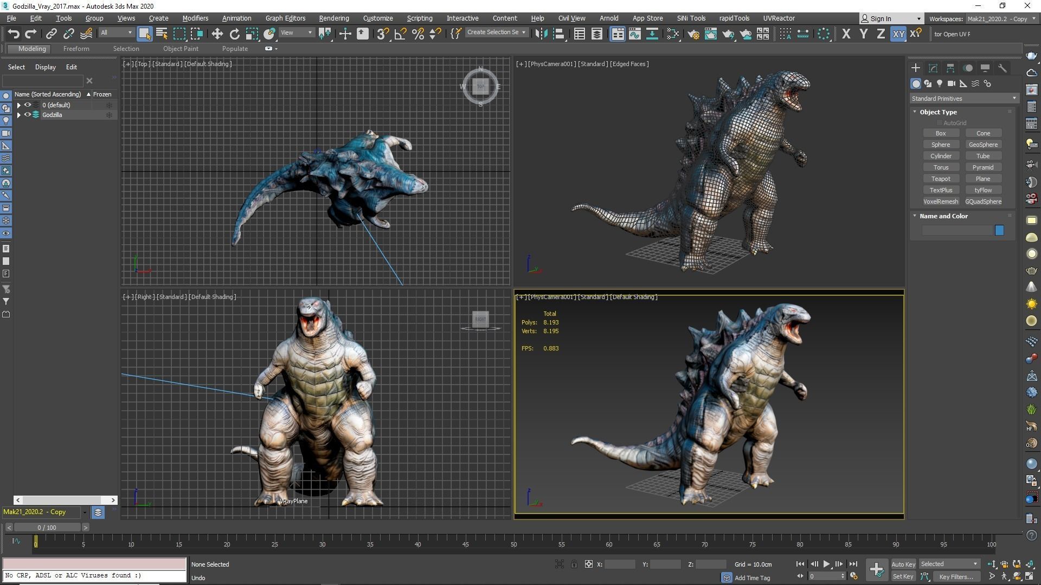Toggle visibility of Godzilla layer
This screenshot has width=1041, height=585.
pyautogui.click(x=27, y=115)
